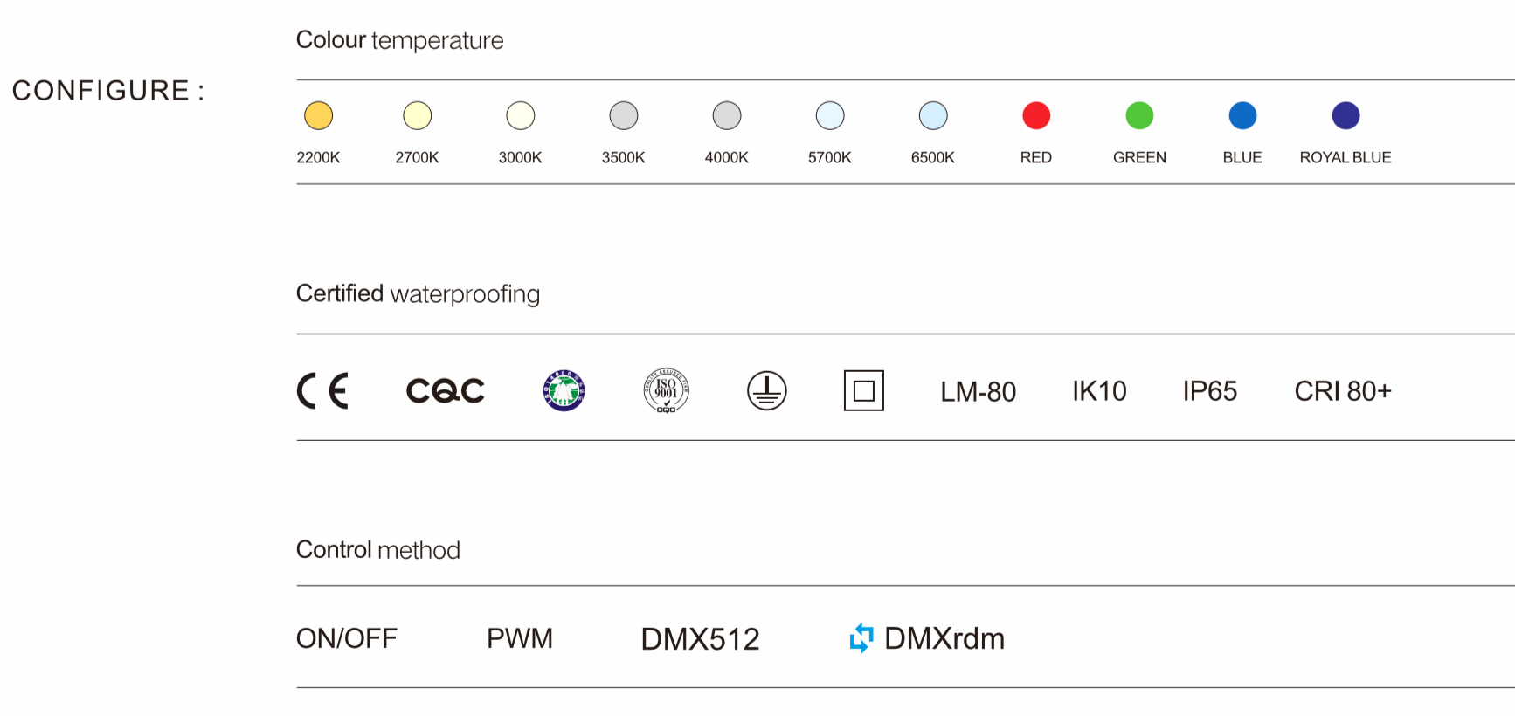Pick the 4000K grey swatch

tap(726, 115)
